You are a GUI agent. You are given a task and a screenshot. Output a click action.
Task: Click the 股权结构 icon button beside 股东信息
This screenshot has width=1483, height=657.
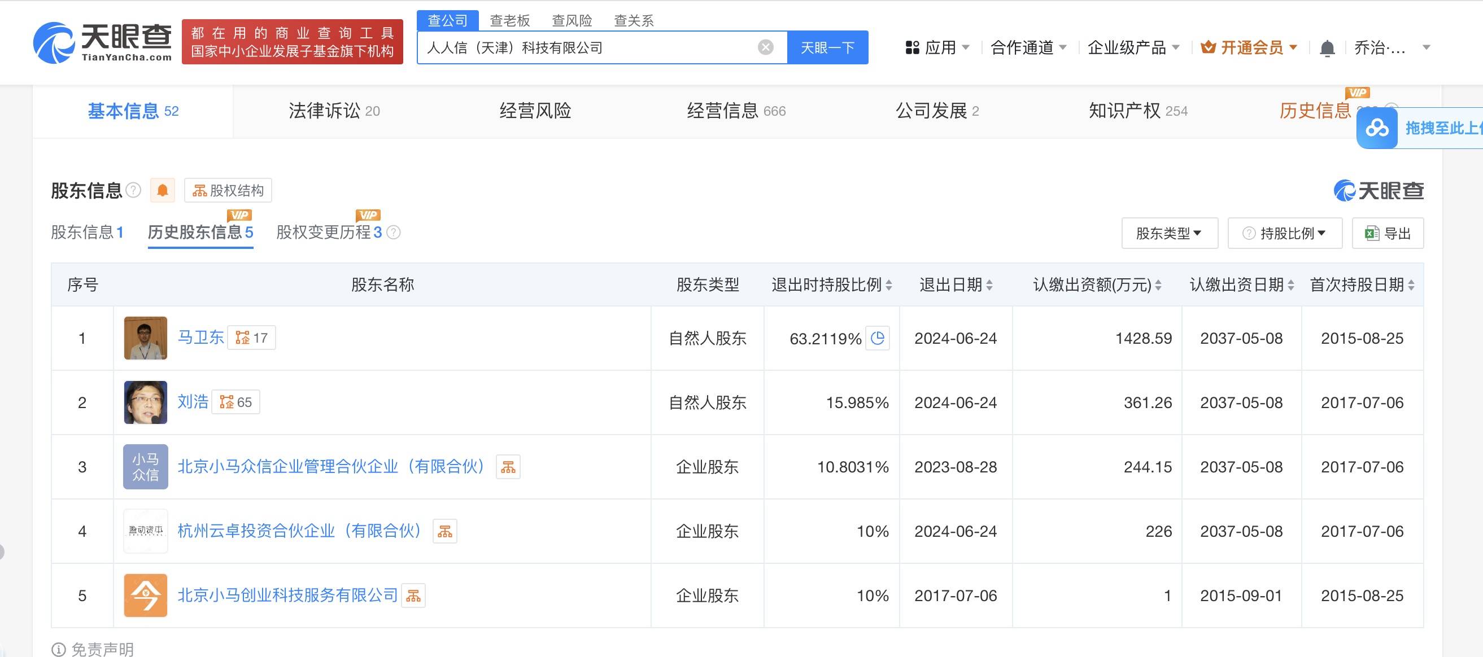click(x=199, y=190)
